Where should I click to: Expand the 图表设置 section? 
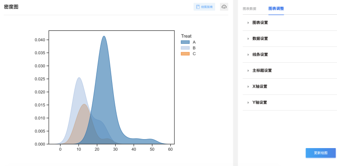(x=289, y=23)
